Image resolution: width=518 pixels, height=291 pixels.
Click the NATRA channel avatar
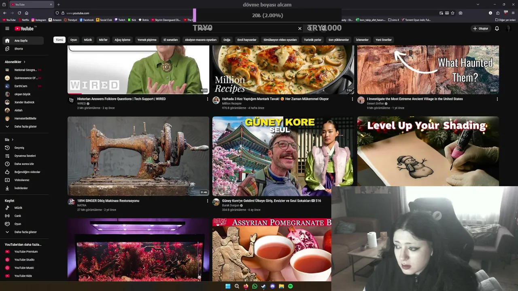click(71, 202)
